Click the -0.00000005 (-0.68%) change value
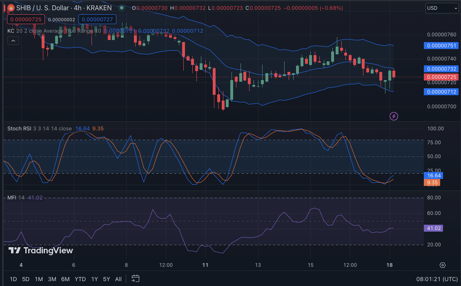 pyautogui.click(x=313, y=8)
